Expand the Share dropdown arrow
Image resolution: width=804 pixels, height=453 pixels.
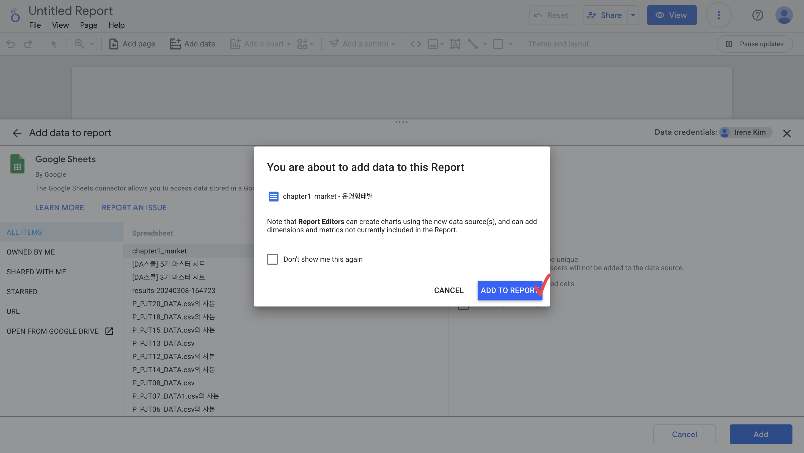[x=633, y=15]
